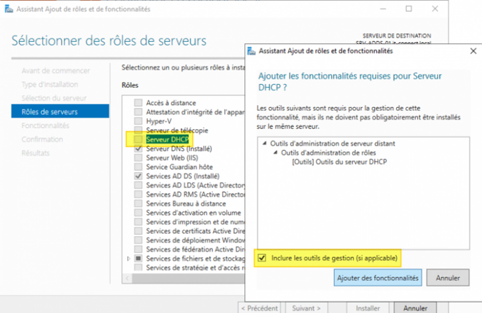Click Ajouter des fonctionnalités button
482x313 pixels.
378,278
